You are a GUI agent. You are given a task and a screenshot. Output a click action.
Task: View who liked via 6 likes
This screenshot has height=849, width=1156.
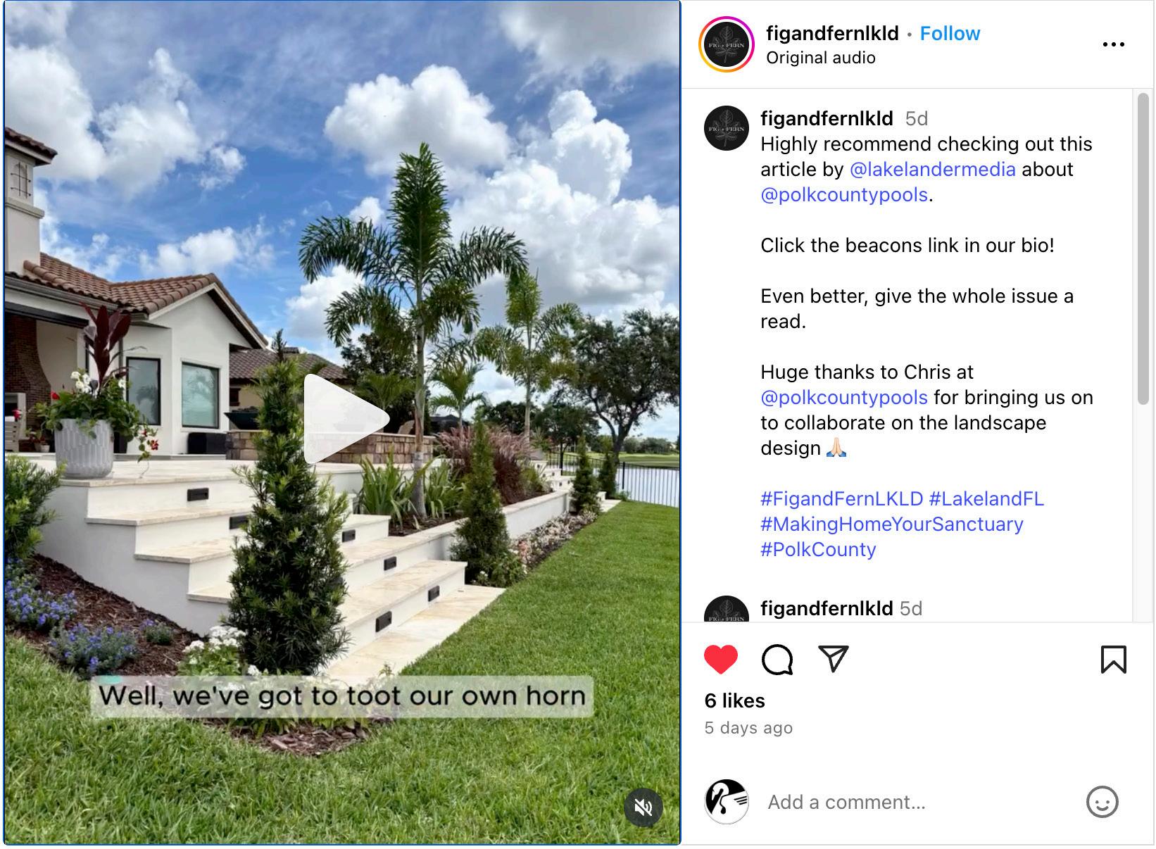pos(734,700)
